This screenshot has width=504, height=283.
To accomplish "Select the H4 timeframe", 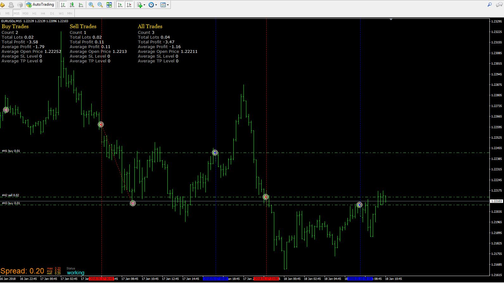I will pyautogui.click(x=43, y=13).
